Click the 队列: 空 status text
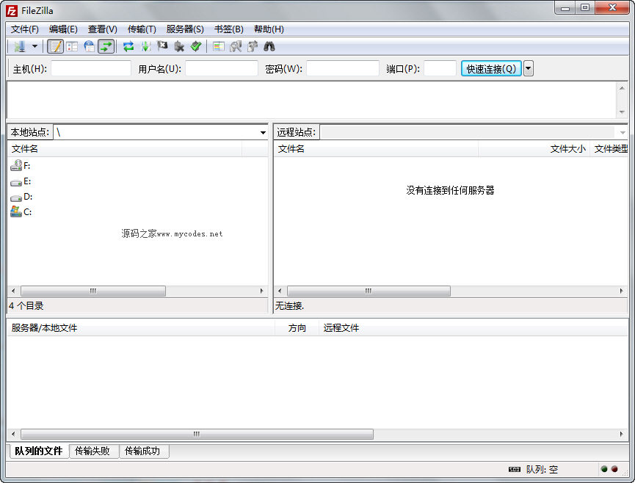The height and width of the screenshot is (483, 635). click(x=542, y=470)
